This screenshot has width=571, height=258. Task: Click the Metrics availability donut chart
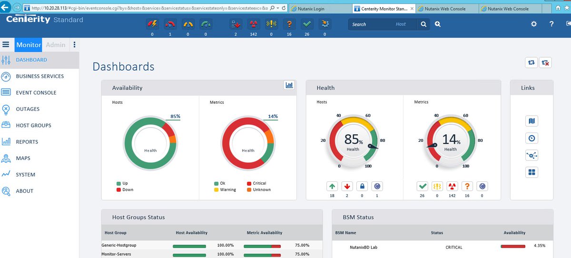click(248, 143)
